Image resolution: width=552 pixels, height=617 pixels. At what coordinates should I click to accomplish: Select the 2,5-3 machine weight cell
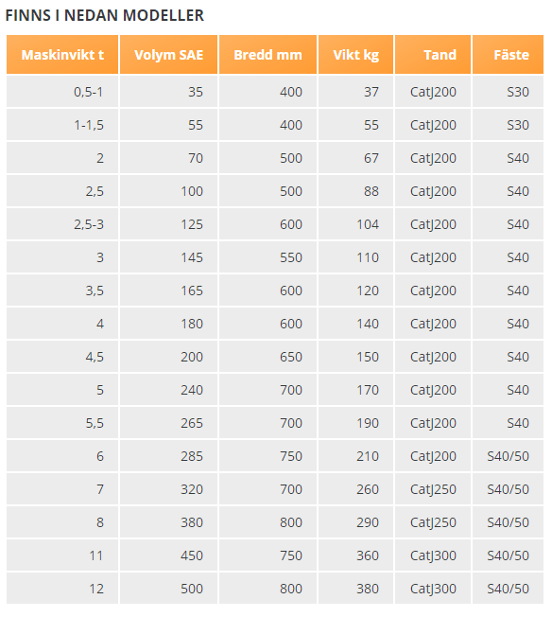[62, 224]
